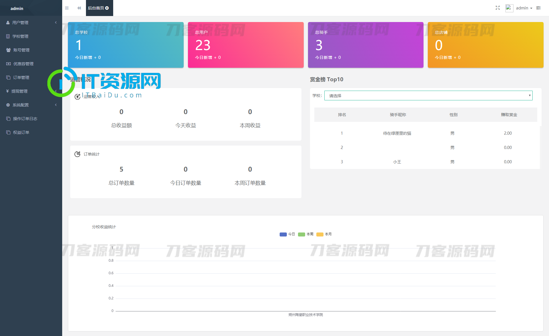Click the double-left arrow tab scroll icon

[x=79, y=8]
